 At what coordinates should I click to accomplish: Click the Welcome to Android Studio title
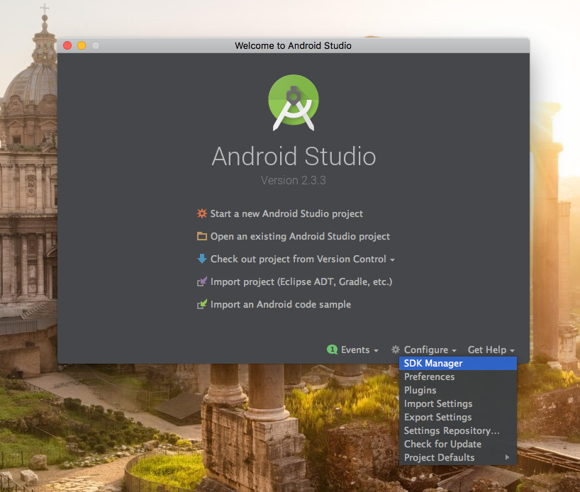click(293, 45)
